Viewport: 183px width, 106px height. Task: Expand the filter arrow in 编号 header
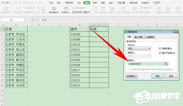[x=88, y=30]
